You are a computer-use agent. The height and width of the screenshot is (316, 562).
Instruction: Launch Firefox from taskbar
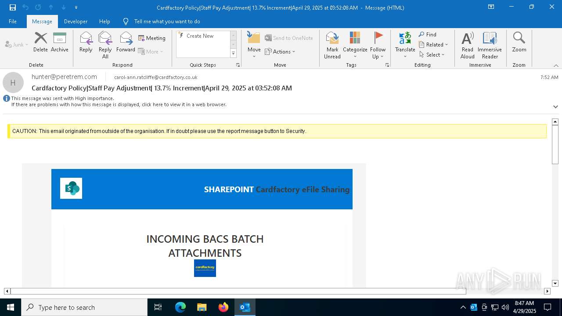pyautogui.click(x=223, y=307)
